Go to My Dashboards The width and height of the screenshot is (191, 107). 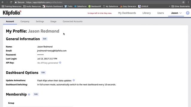tap(127, 13)
